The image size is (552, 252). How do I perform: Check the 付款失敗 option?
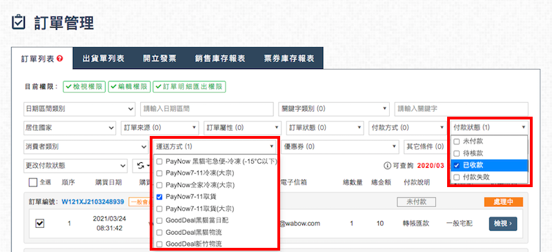pyautogui.click(x=456, y=177)
